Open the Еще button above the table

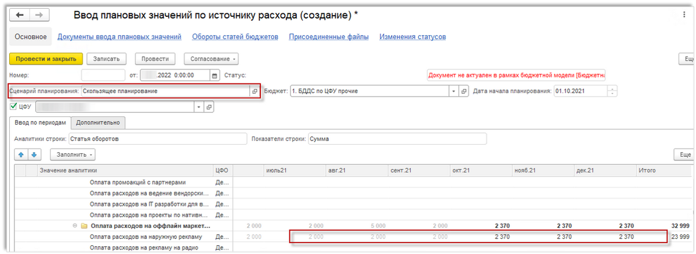pyautogui.click(x=685, y=155)
